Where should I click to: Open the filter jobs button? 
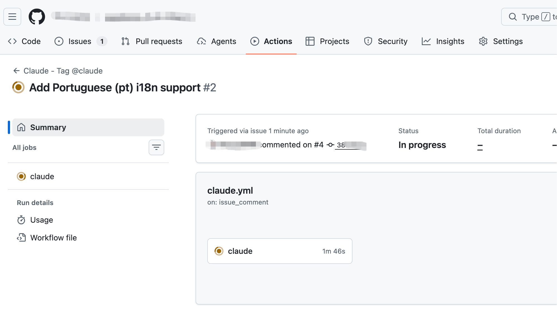coord(156,147)
